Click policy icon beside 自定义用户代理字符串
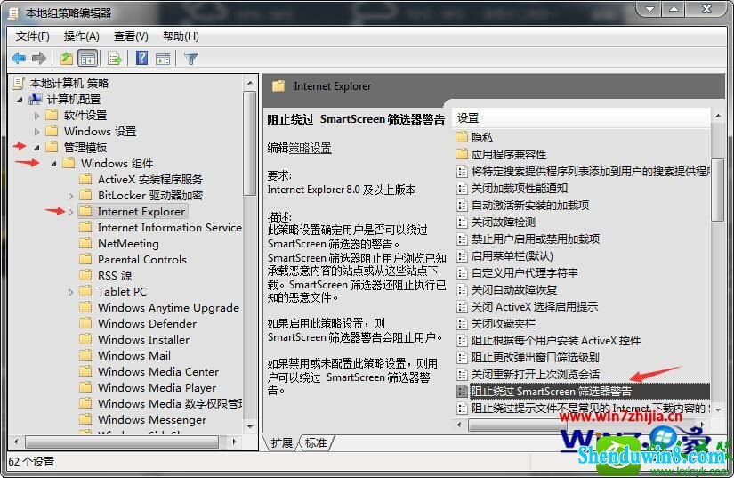734x478 pixels. (x=462, y=273)
